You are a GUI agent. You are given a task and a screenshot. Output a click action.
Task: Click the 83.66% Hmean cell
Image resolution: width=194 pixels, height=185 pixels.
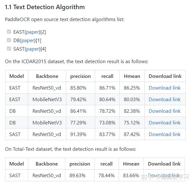pos(131,176)
